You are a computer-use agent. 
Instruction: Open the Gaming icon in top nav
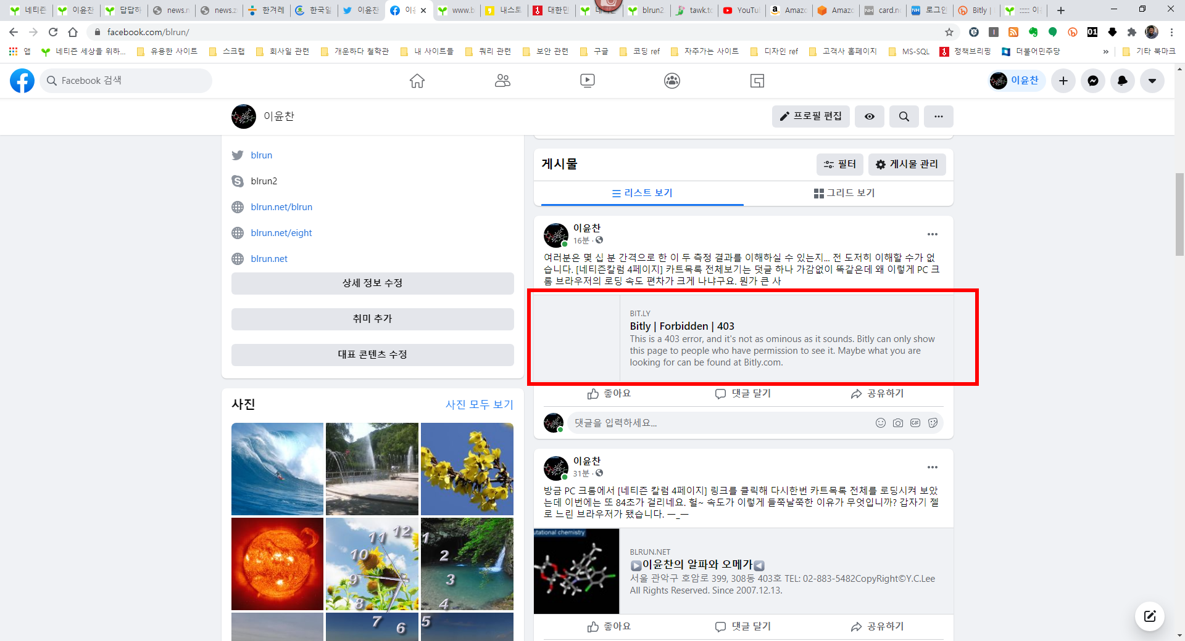tap(757, 81)
